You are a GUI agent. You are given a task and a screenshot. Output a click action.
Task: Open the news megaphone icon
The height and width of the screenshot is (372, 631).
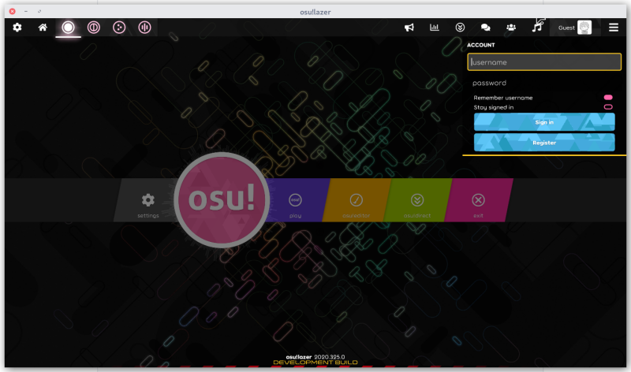pyautogui.click(x=409, y=28)
